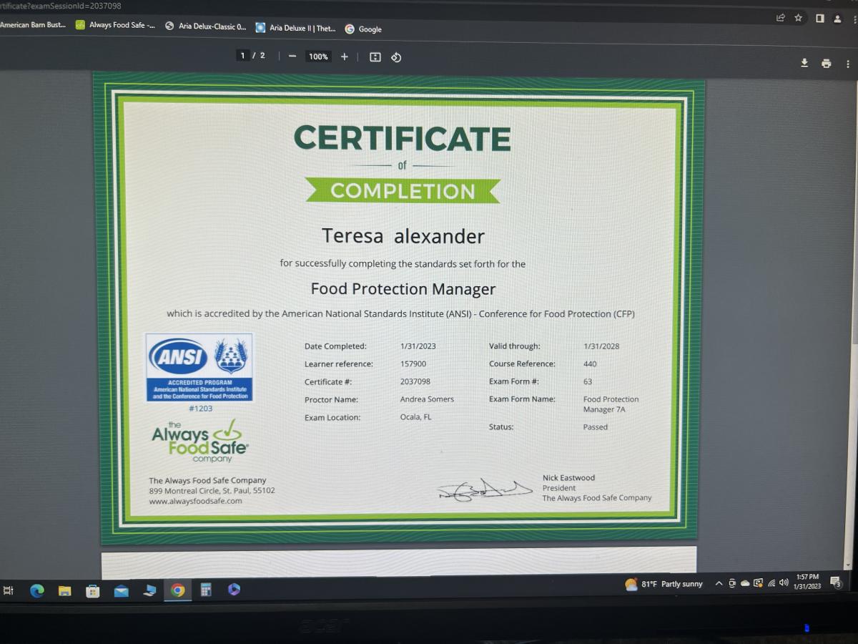The height and width of the screenshot is (644, 858).
Task: Open the Aria Delux-Classic bookmark
Action: [x=206, y=26]
